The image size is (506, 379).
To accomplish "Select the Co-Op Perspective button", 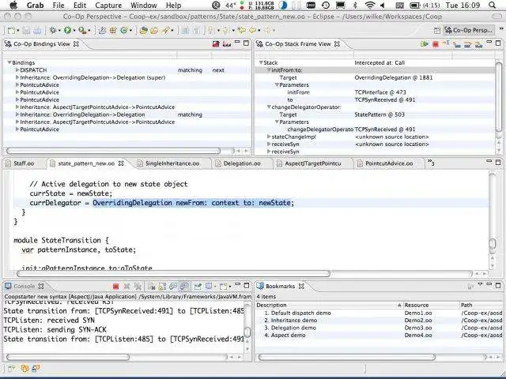I will click(469, 30).
